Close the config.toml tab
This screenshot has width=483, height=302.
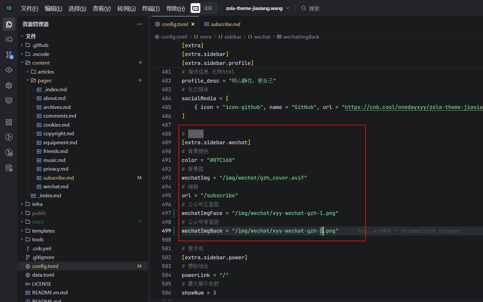coord(193,24)
